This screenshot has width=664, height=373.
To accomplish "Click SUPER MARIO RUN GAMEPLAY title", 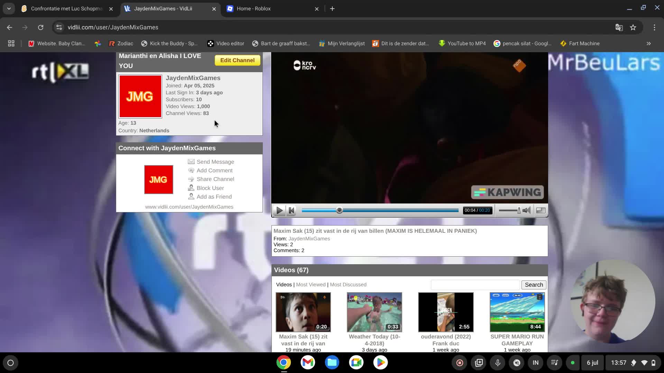I will tap(517, 340).
